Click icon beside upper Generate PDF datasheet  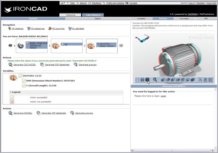click(x=42, y=65)
